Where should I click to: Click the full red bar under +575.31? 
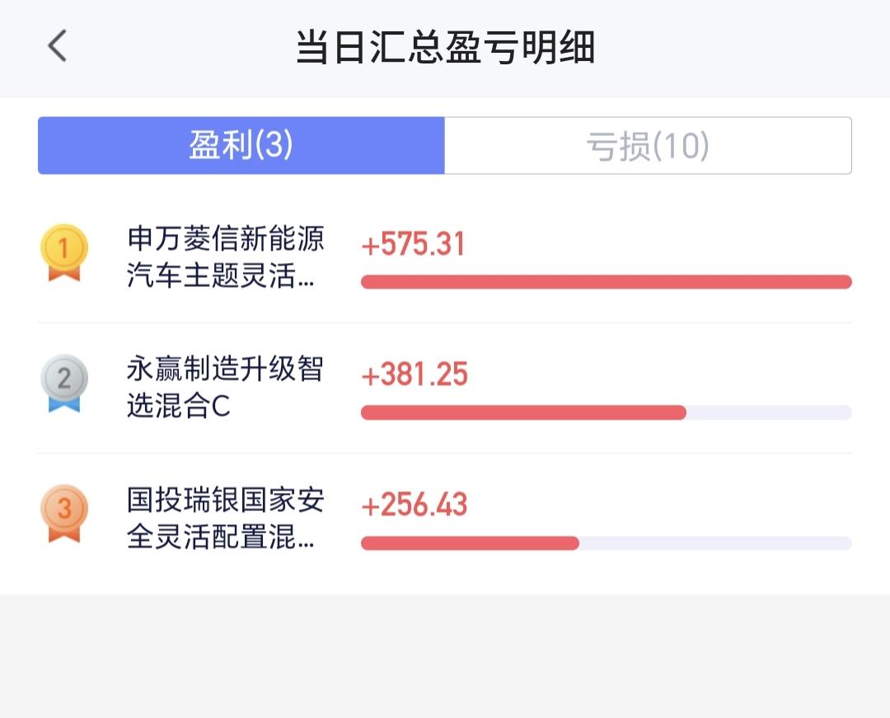[607, 282]
